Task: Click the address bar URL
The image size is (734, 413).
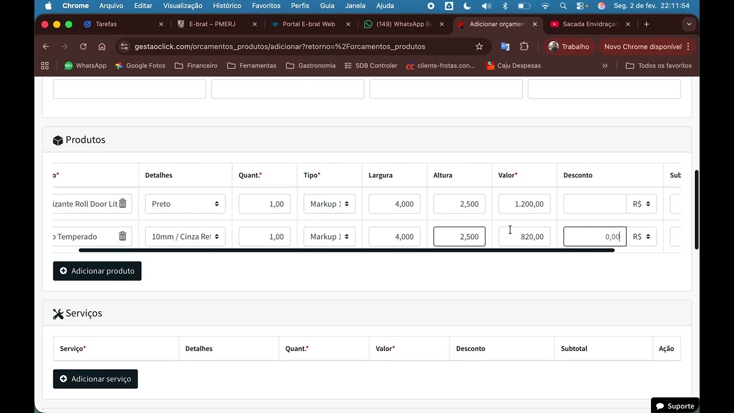Action: click(280, 46)
